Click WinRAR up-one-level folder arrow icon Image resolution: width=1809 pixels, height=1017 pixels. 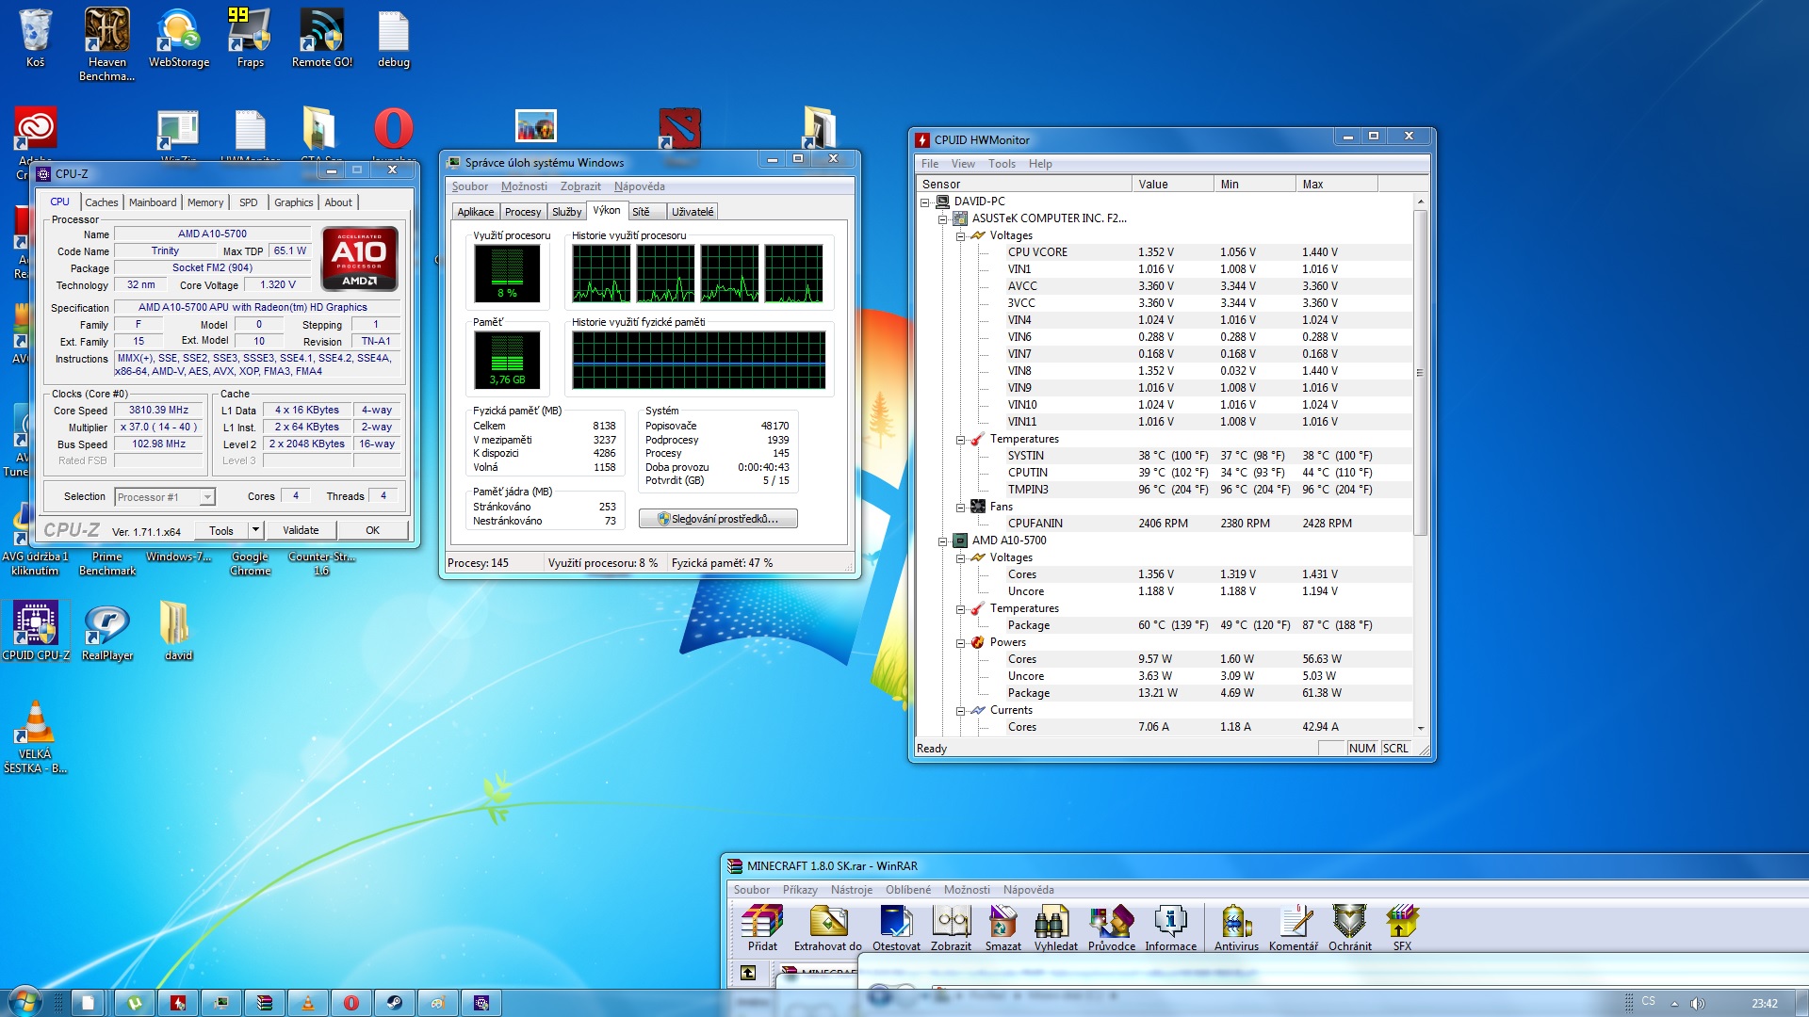748,973
